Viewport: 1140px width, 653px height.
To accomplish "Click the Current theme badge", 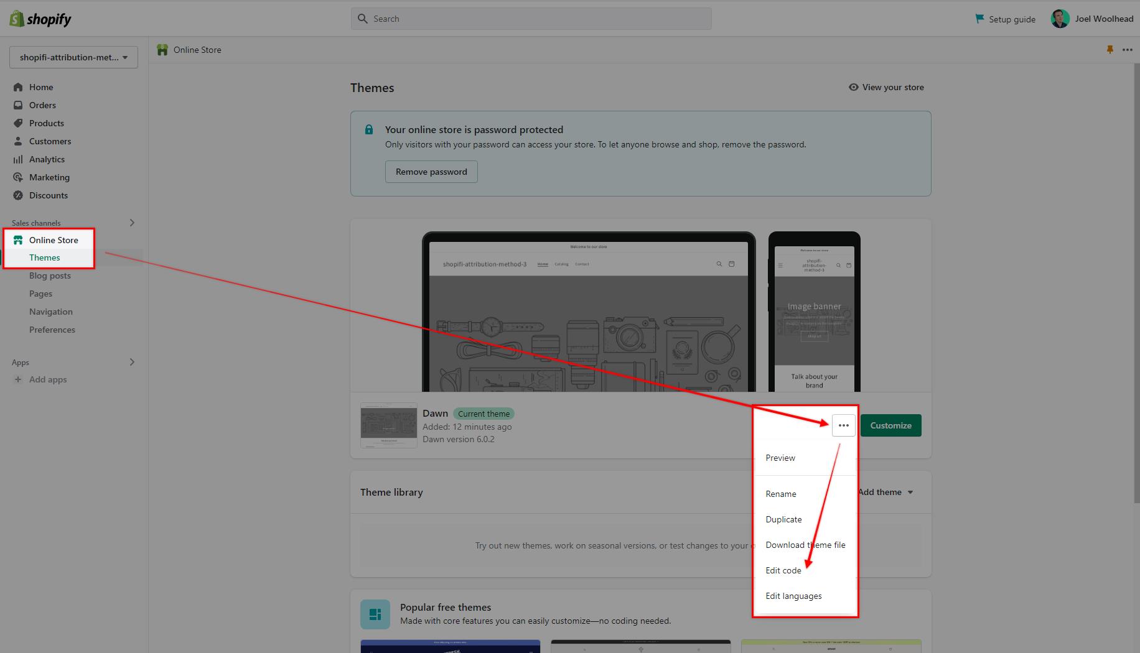I will coord(484,414).
